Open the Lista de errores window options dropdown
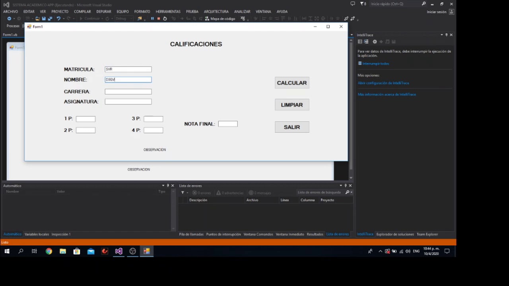This screenshot has height=286, width=509. click(341, 186)
